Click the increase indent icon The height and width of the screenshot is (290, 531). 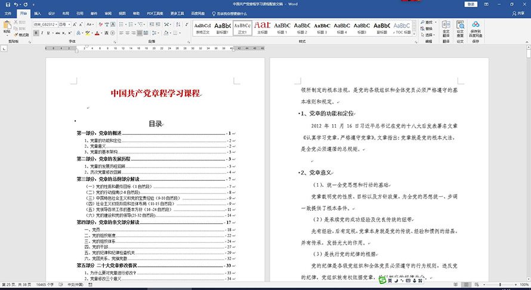click(158, 24)
